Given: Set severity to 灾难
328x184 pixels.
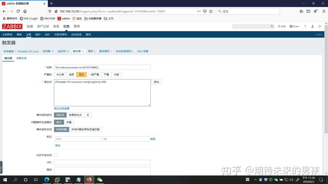Looking at the screenshot, I should [116, 75].
